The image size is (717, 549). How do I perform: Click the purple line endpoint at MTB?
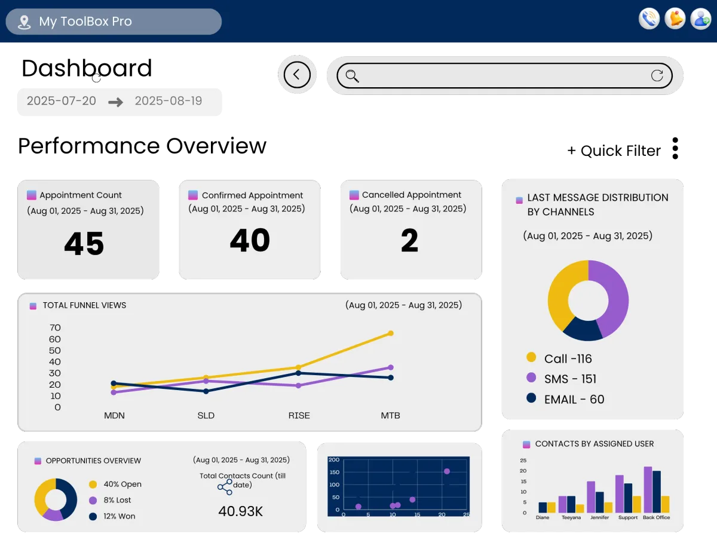(391, 367)
